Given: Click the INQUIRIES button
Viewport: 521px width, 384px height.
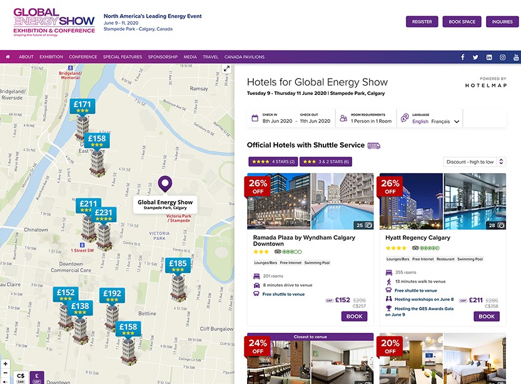Looking at the screenshot, I should click(x=502, y=22).
